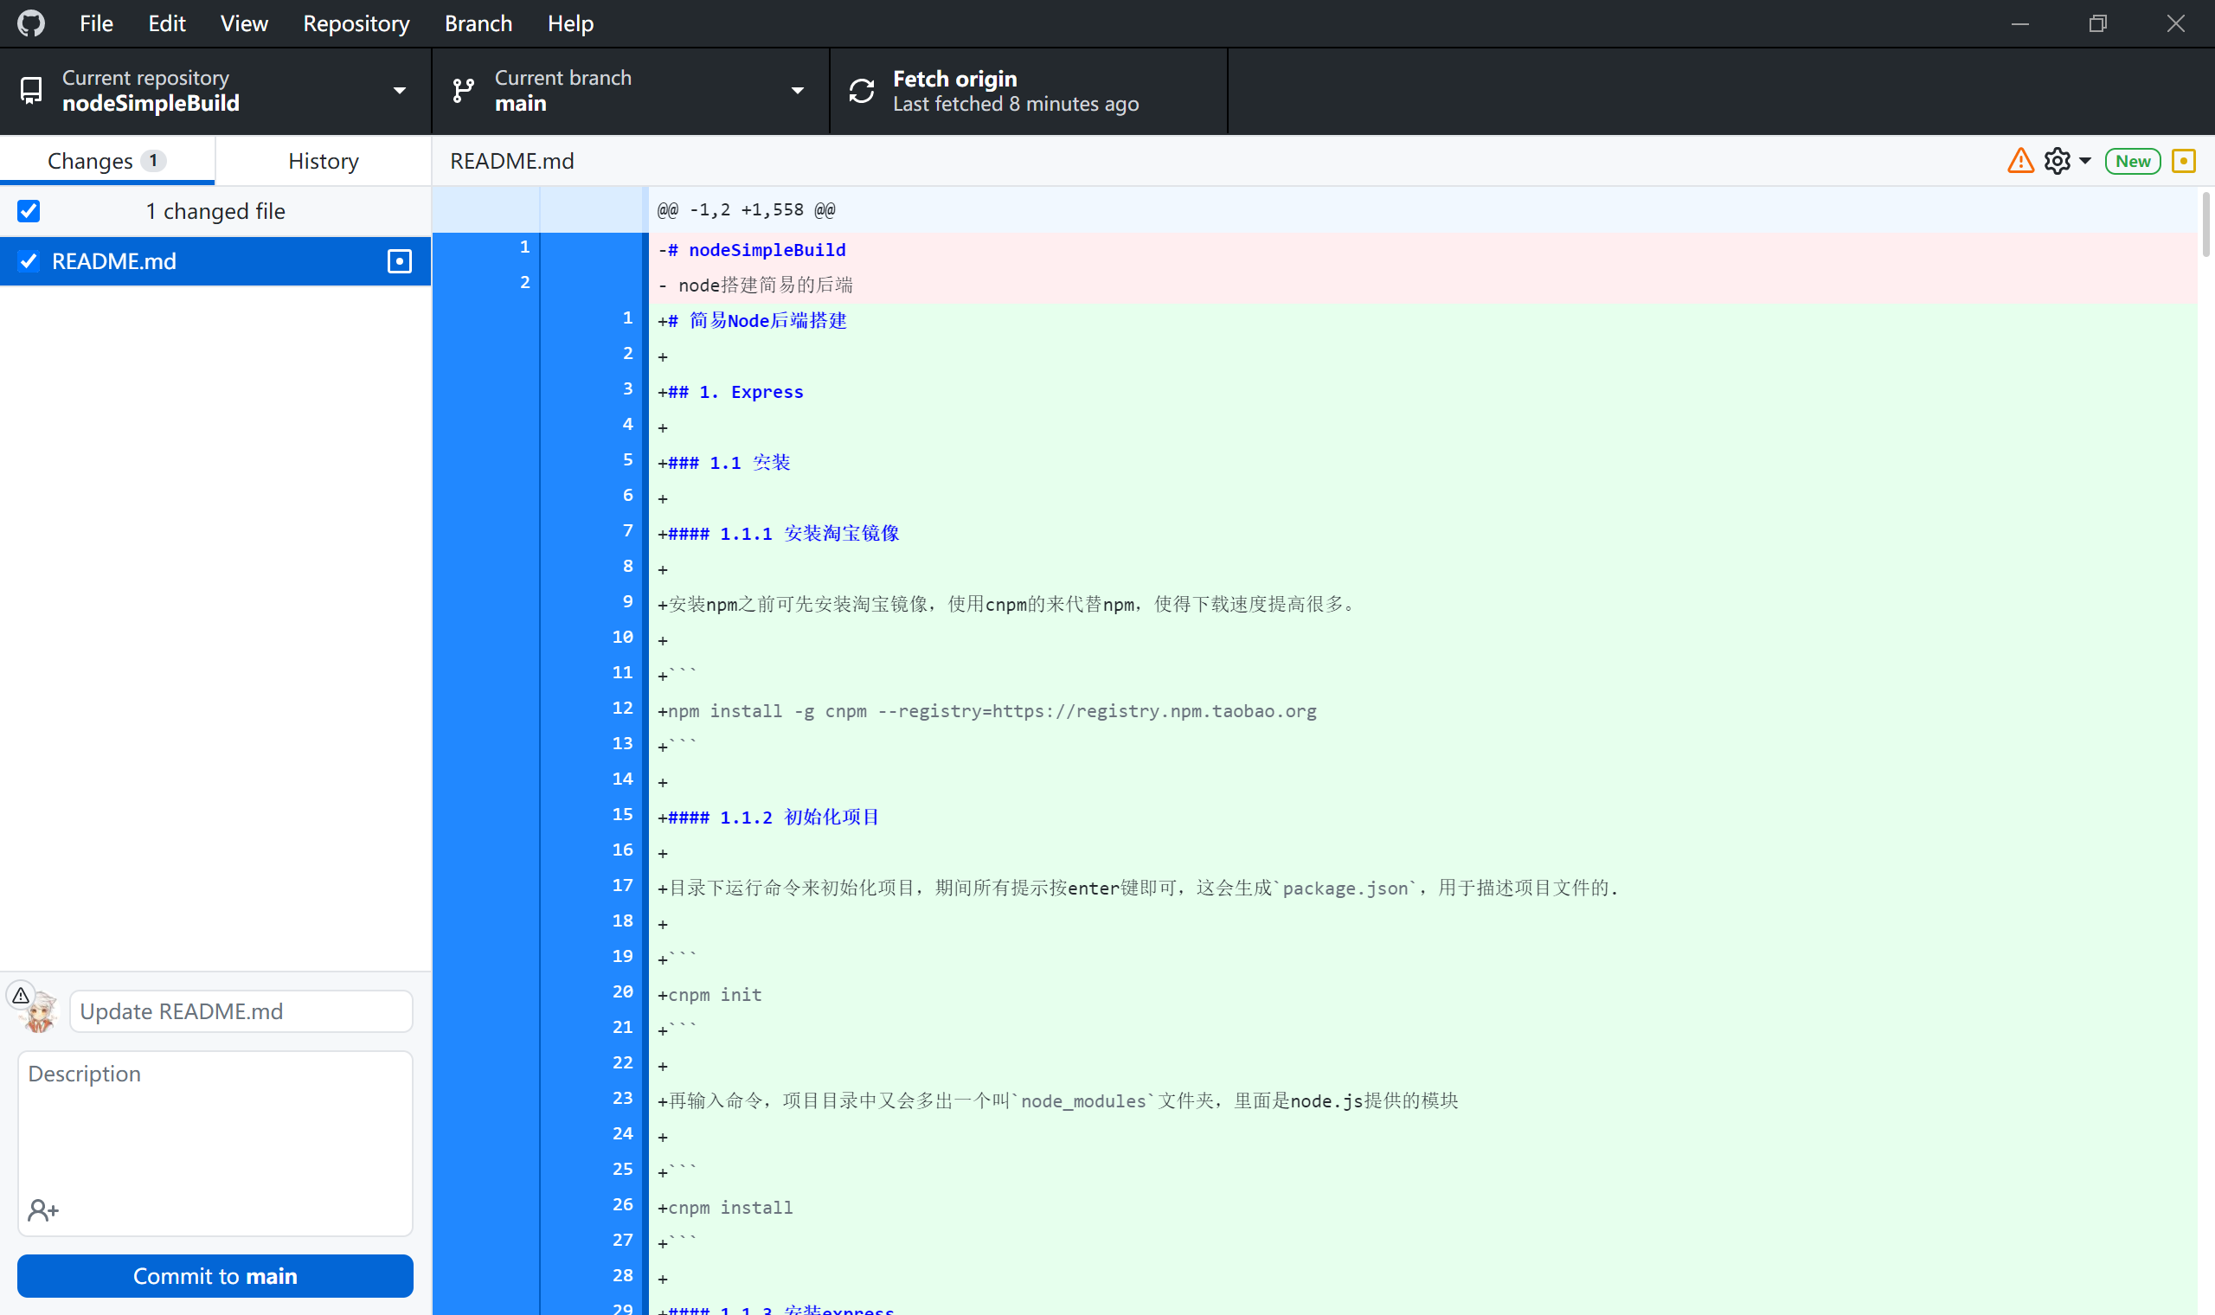Viewport: 2215px width, 1315px height.
Task: Open the View menu
Action: (x=244, y=23)
